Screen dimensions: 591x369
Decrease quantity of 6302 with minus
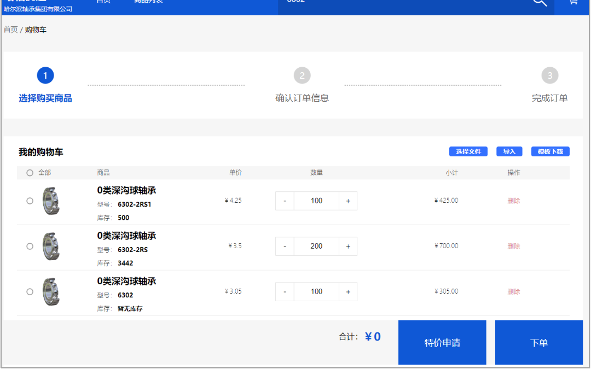pyautogui.click(x=285, y=291)
